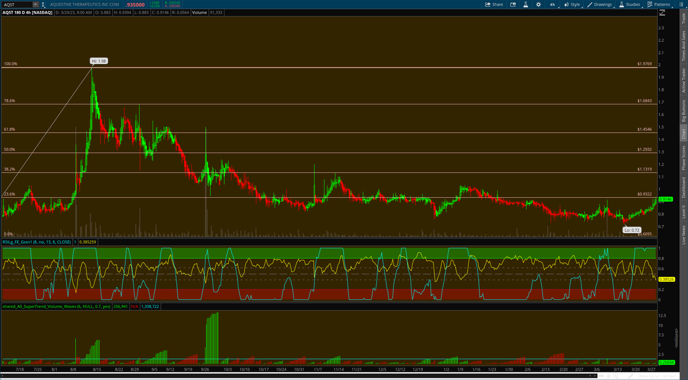Screen dimensions: 688x380
Task: Open the Times And Sales side tab
Action: point(683,45)
